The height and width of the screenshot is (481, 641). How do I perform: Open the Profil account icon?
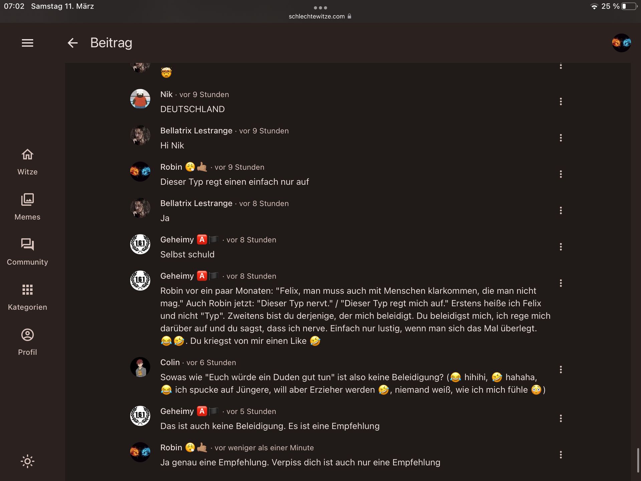pyautogui.click(x=27, y=335)
